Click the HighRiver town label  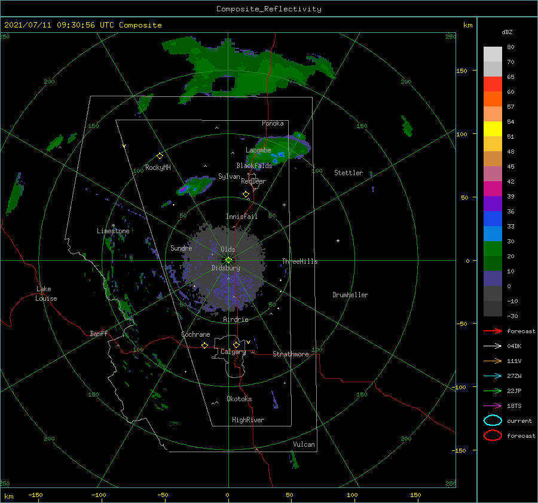[x=248, y=420]
